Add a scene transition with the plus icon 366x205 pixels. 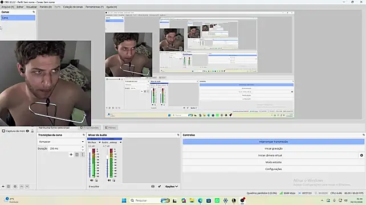[x=71, y=155]
